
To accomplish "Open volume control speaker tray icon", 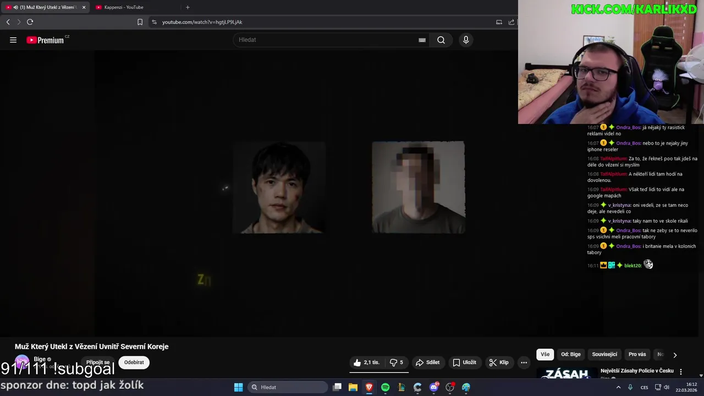I will coord(667,387).
